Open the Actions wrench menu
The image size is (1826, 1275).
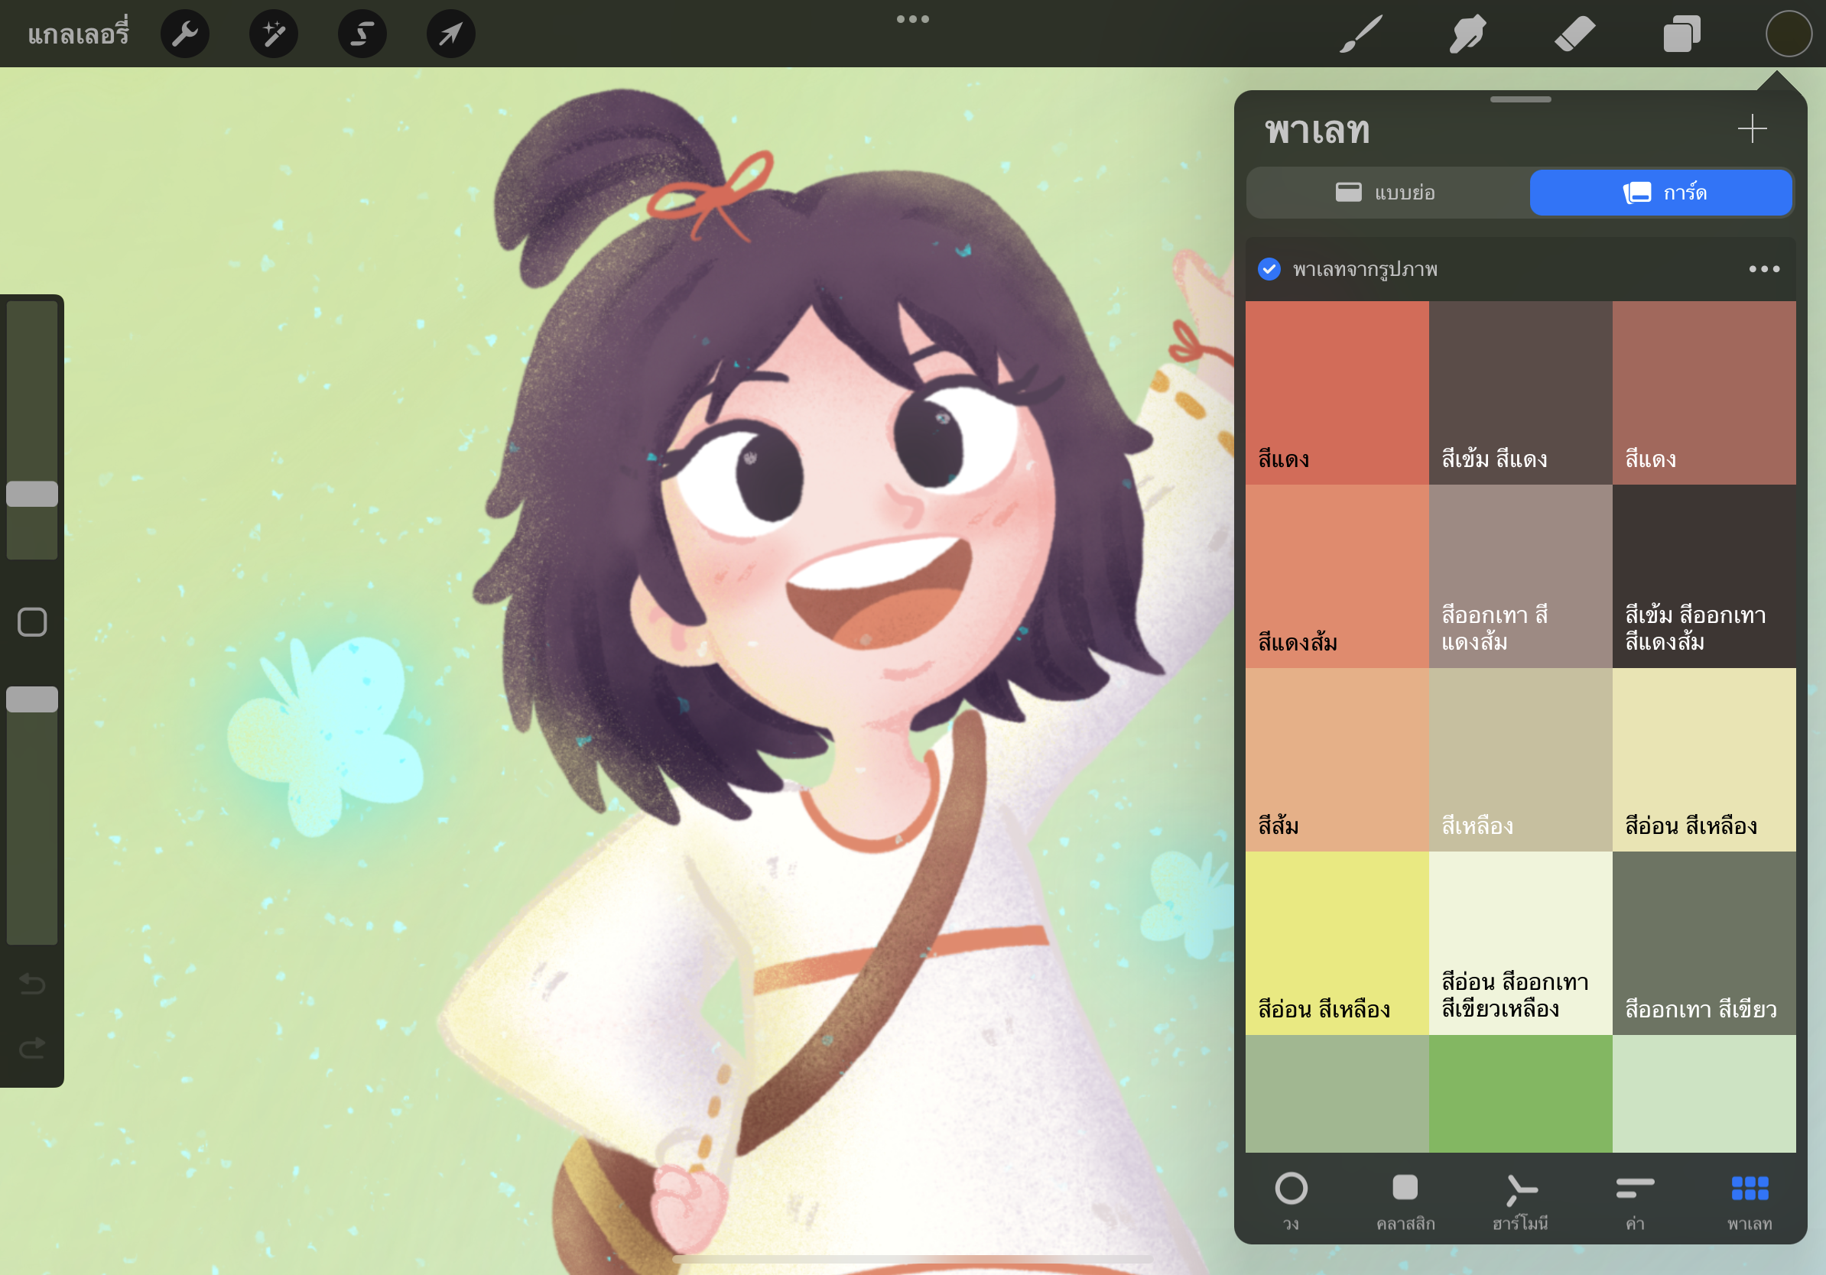[184, 34]
